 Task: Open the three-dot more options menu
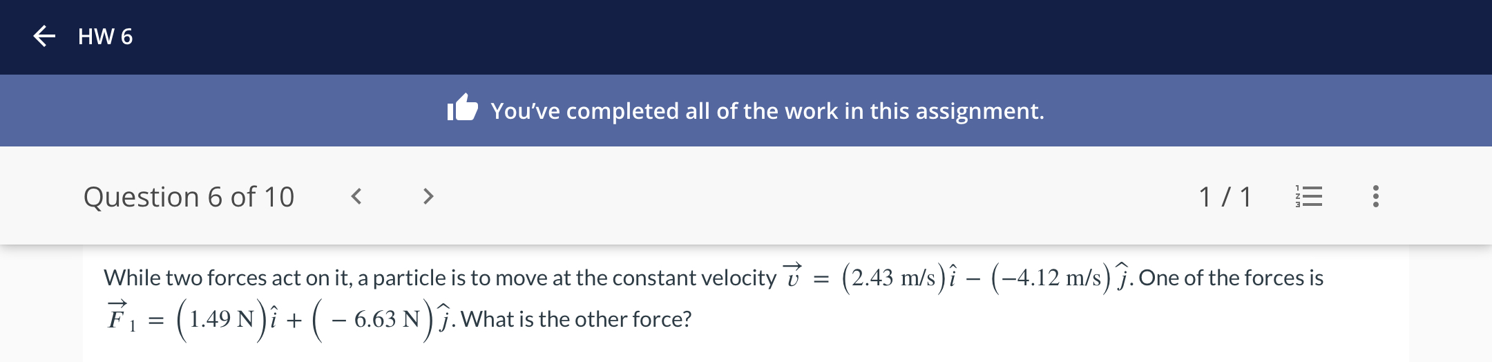click(x=1376, y=197)
